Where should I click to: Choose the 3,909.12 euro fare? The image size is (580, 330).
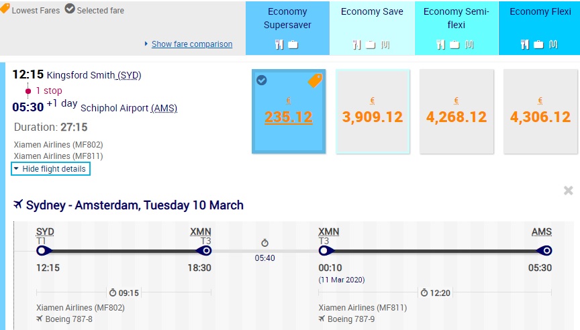coord(373,111)
